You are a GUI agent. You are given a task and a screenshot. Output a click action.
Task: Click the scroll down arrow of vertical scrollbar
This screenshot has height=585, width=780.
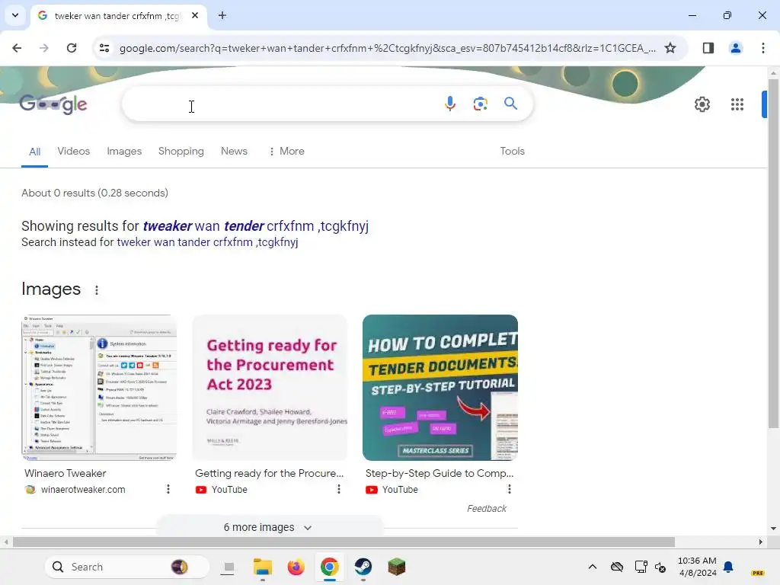pos(773,529)
